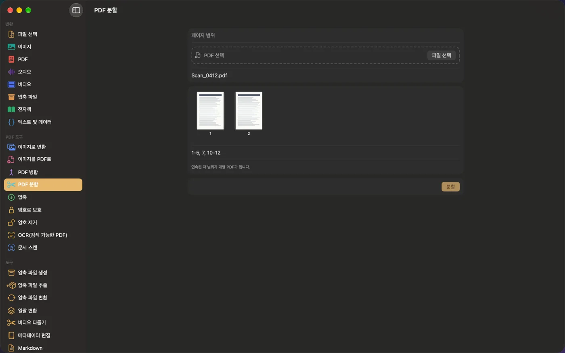Click the red PDF icon in the sidebar
This screenshot has height=353, width=565.
(11, 59)
